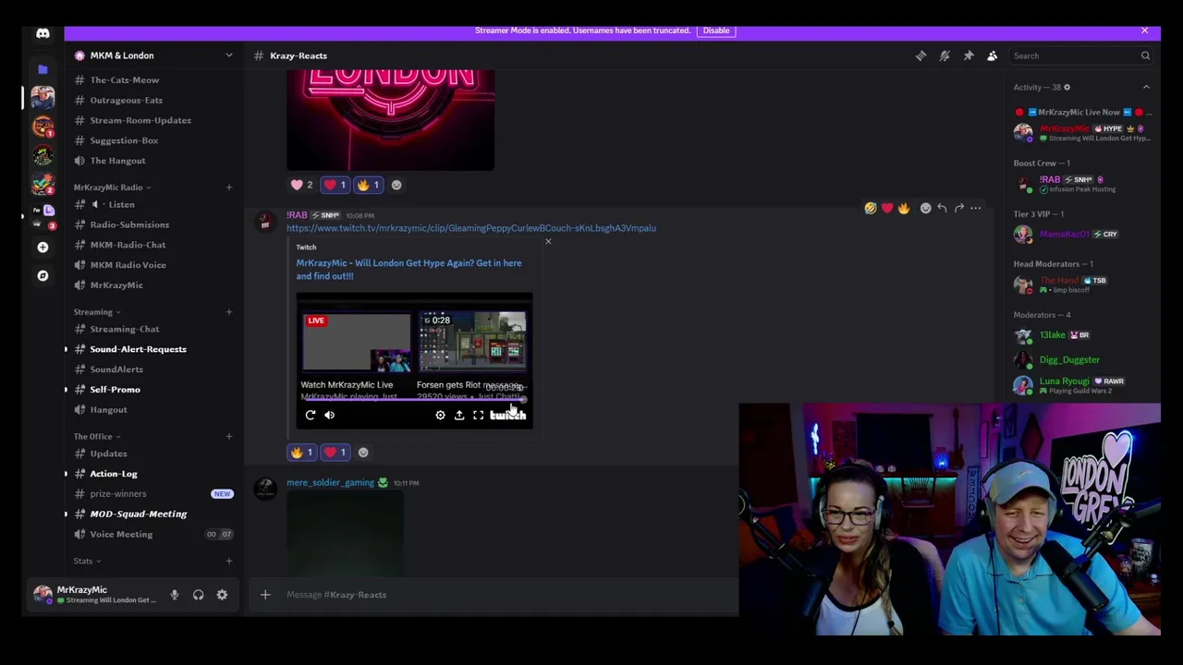The width and height of the screenshot is (1183, 665).
Task: Open the server folder icon in server list
Action: (x=43, y=69)
